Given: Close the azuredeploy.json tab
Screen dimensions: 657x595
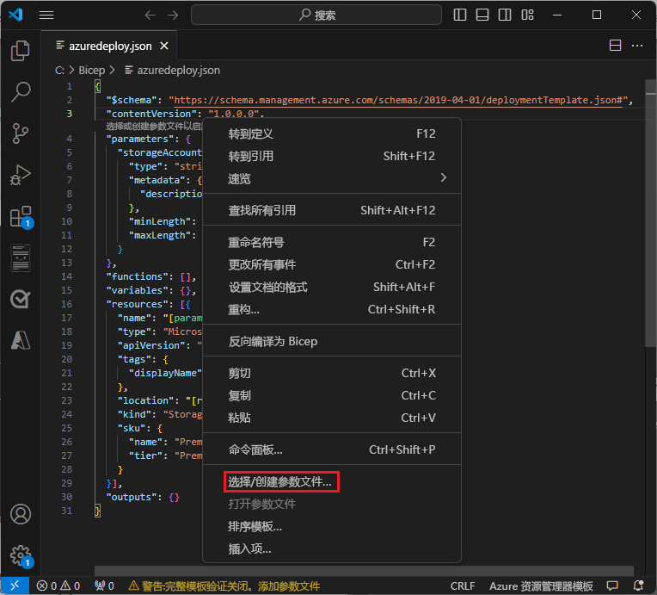Looking at the screenshot, I should (164, 46).
